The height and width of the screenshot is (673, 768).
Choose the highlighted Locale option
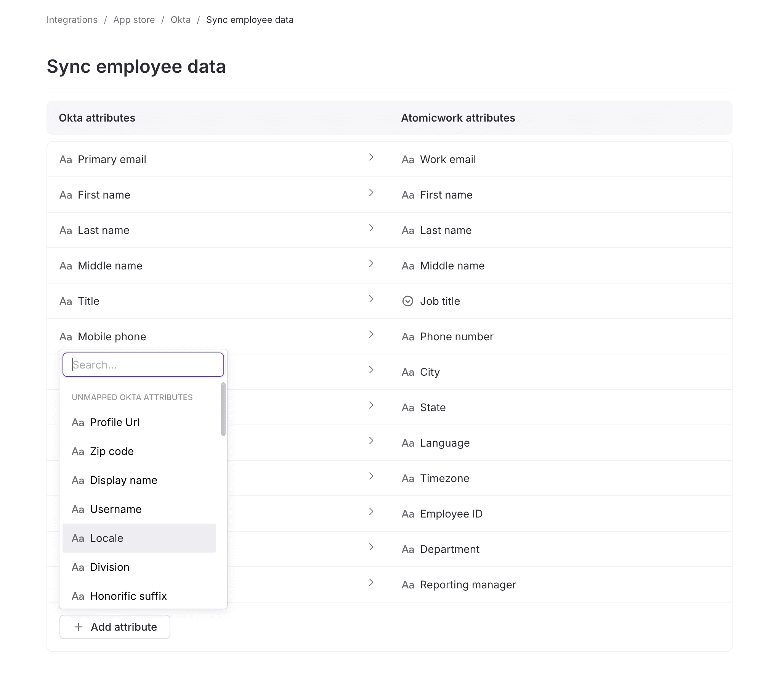pos(139,538)
